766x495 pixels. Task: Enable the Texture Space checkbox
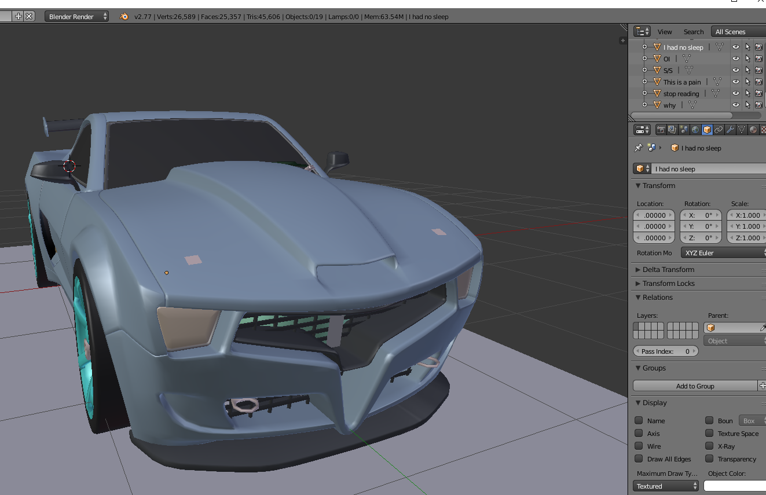(x=709, y=433)
